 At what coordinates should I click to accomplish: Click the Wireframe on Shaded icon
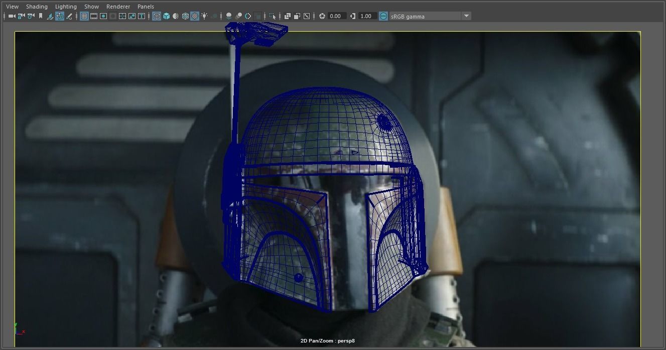tap(185, 16)
